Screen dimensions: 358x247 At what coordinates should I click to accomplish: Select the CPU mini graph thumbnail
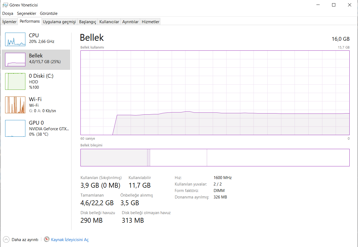[15, 39]
